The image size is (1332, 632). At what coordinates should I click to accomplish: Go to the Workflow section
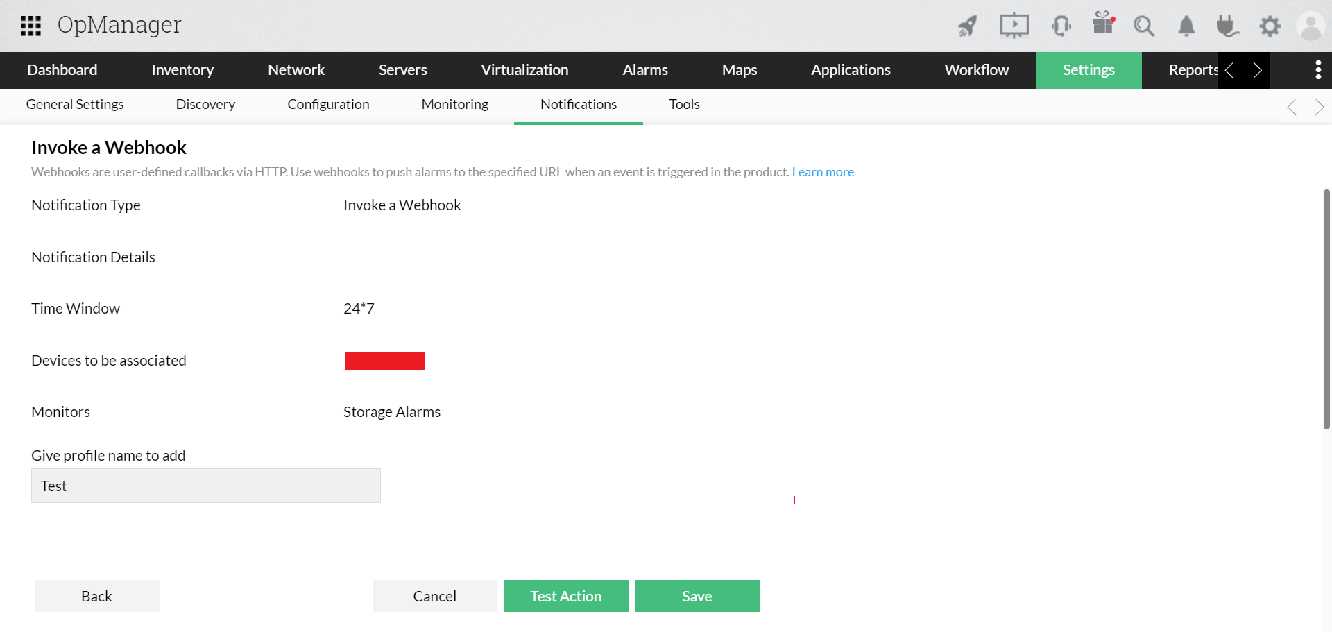(976, 70)
